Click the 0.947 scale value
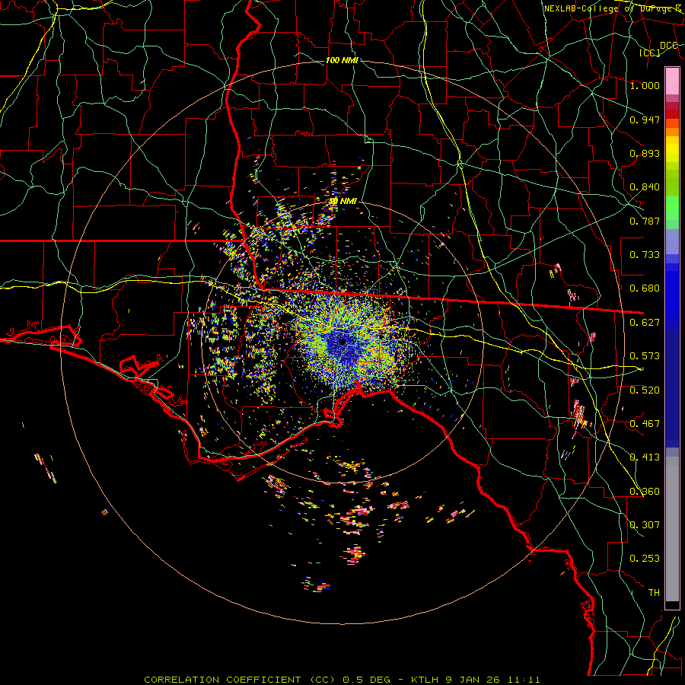 (645, 119)
